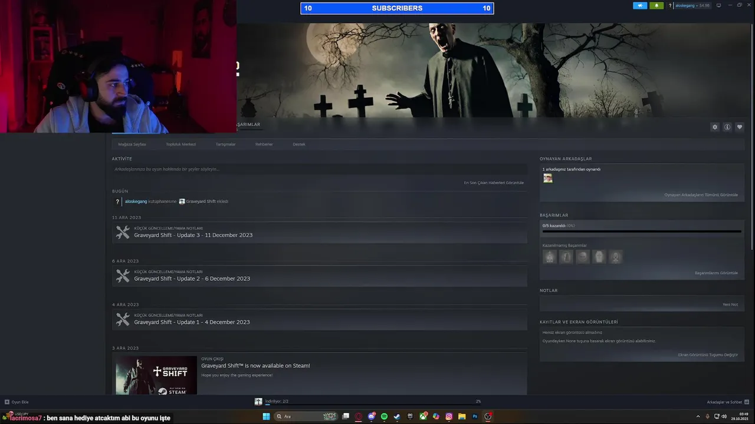Click the fifth locked achievement icon
This screenshot has width=755, height=424.
pos(616,257)
